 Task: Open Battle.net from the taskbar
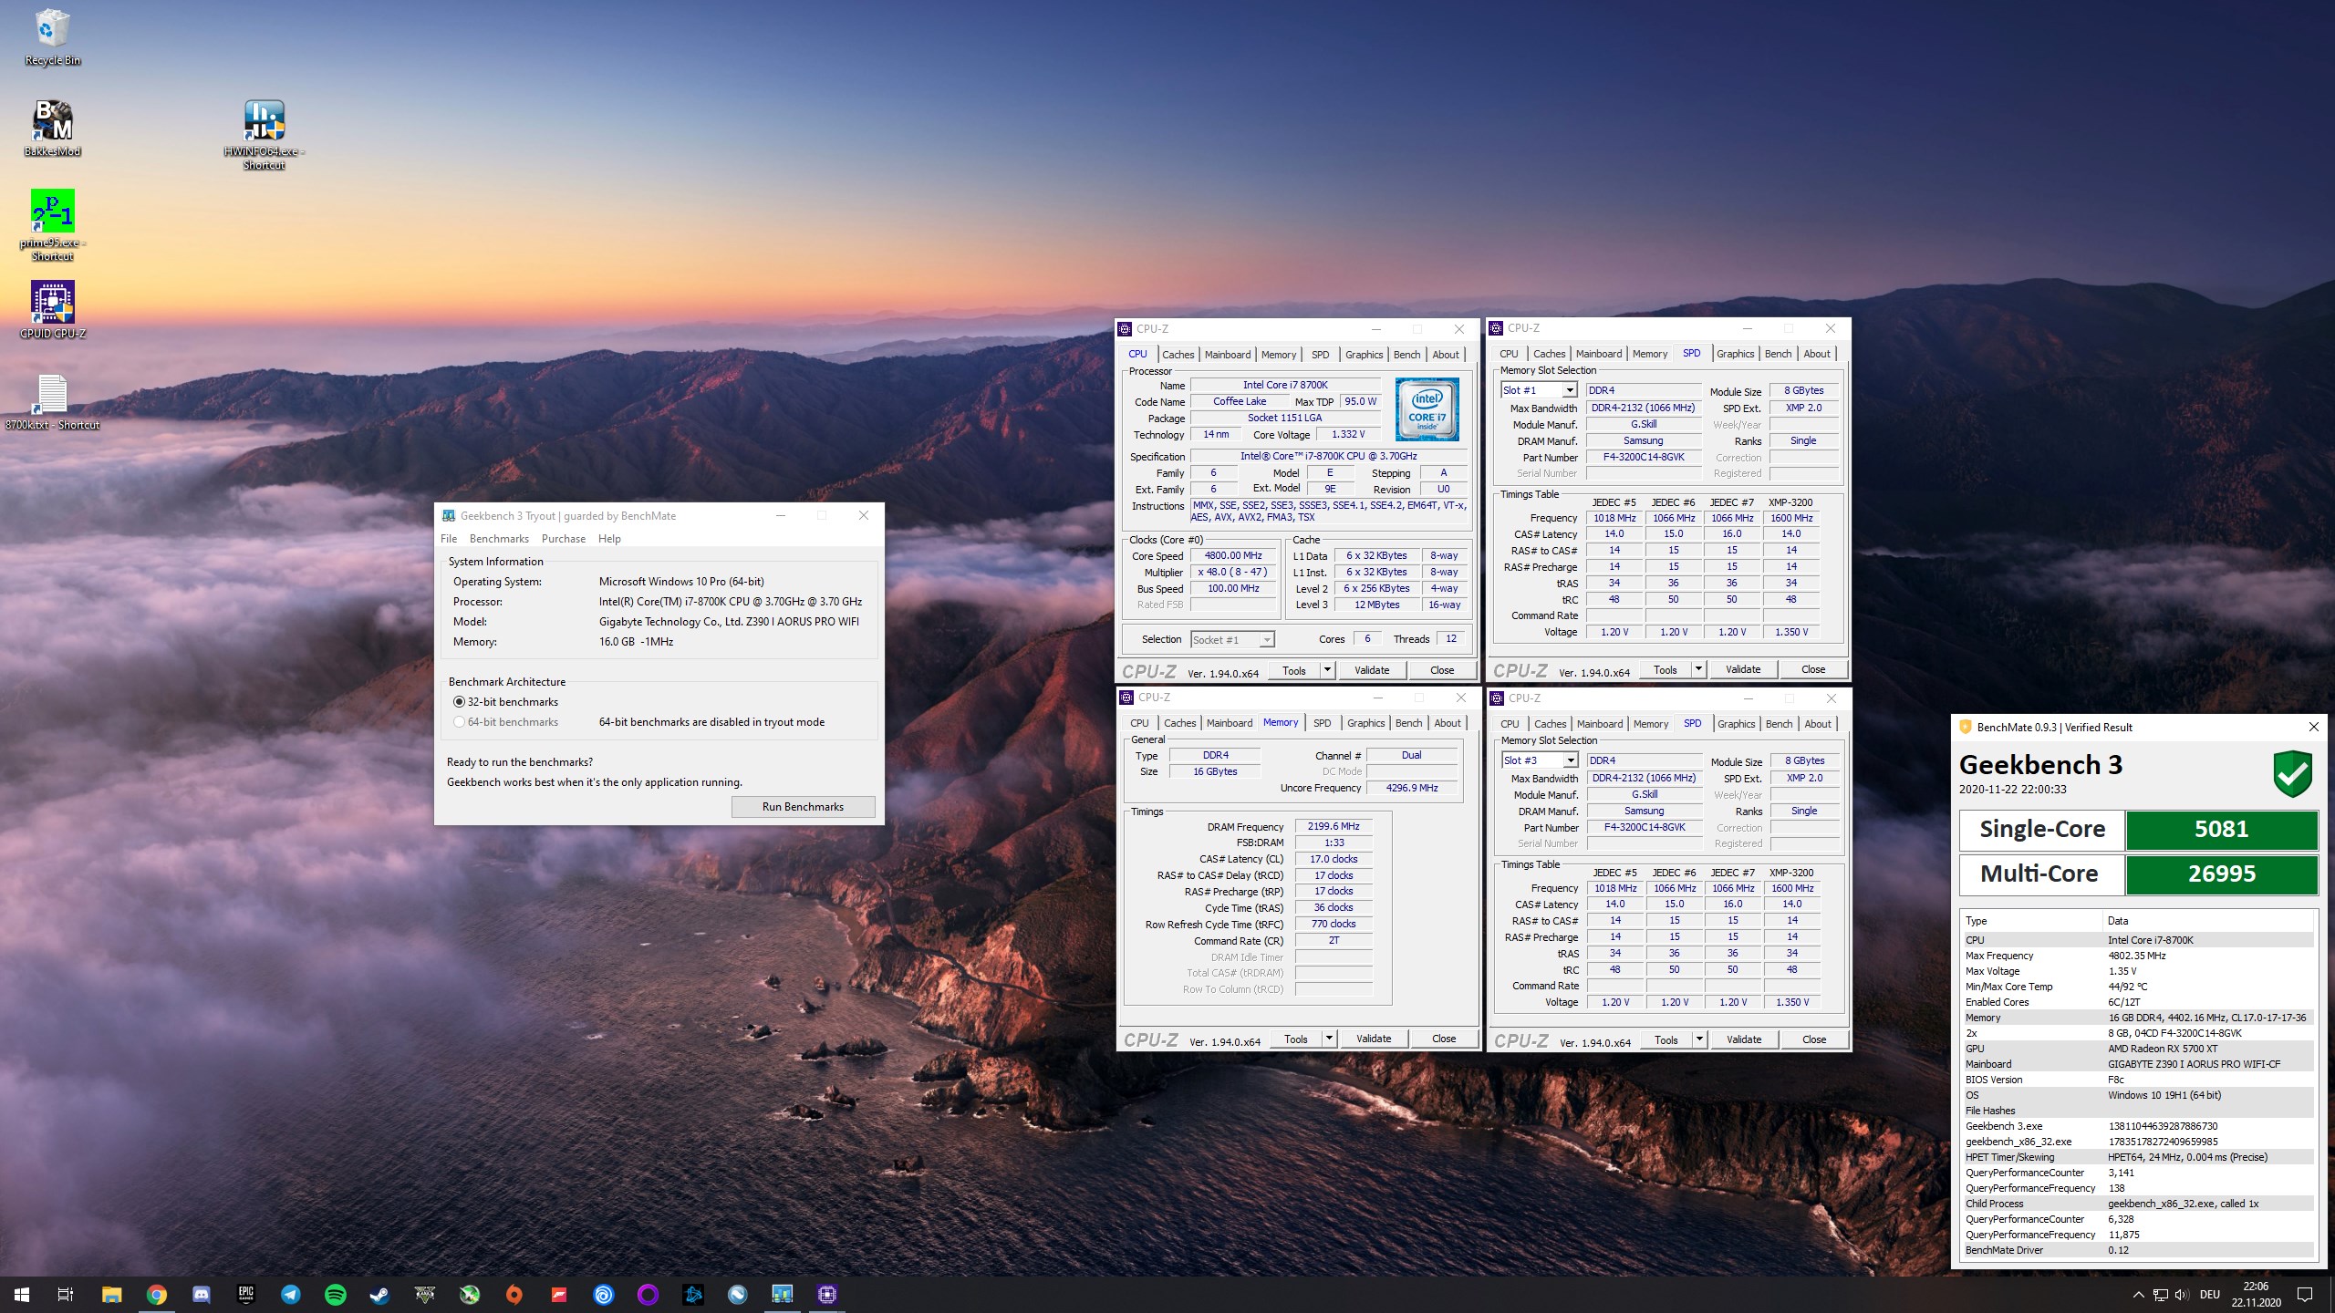(693, 1294)
